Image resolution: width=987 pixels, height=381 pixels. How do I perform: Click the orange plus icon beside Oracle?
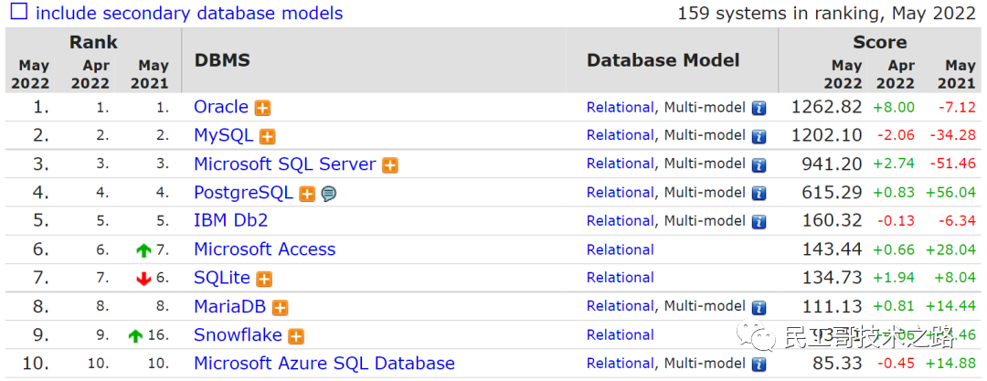[x=262, y=108]
